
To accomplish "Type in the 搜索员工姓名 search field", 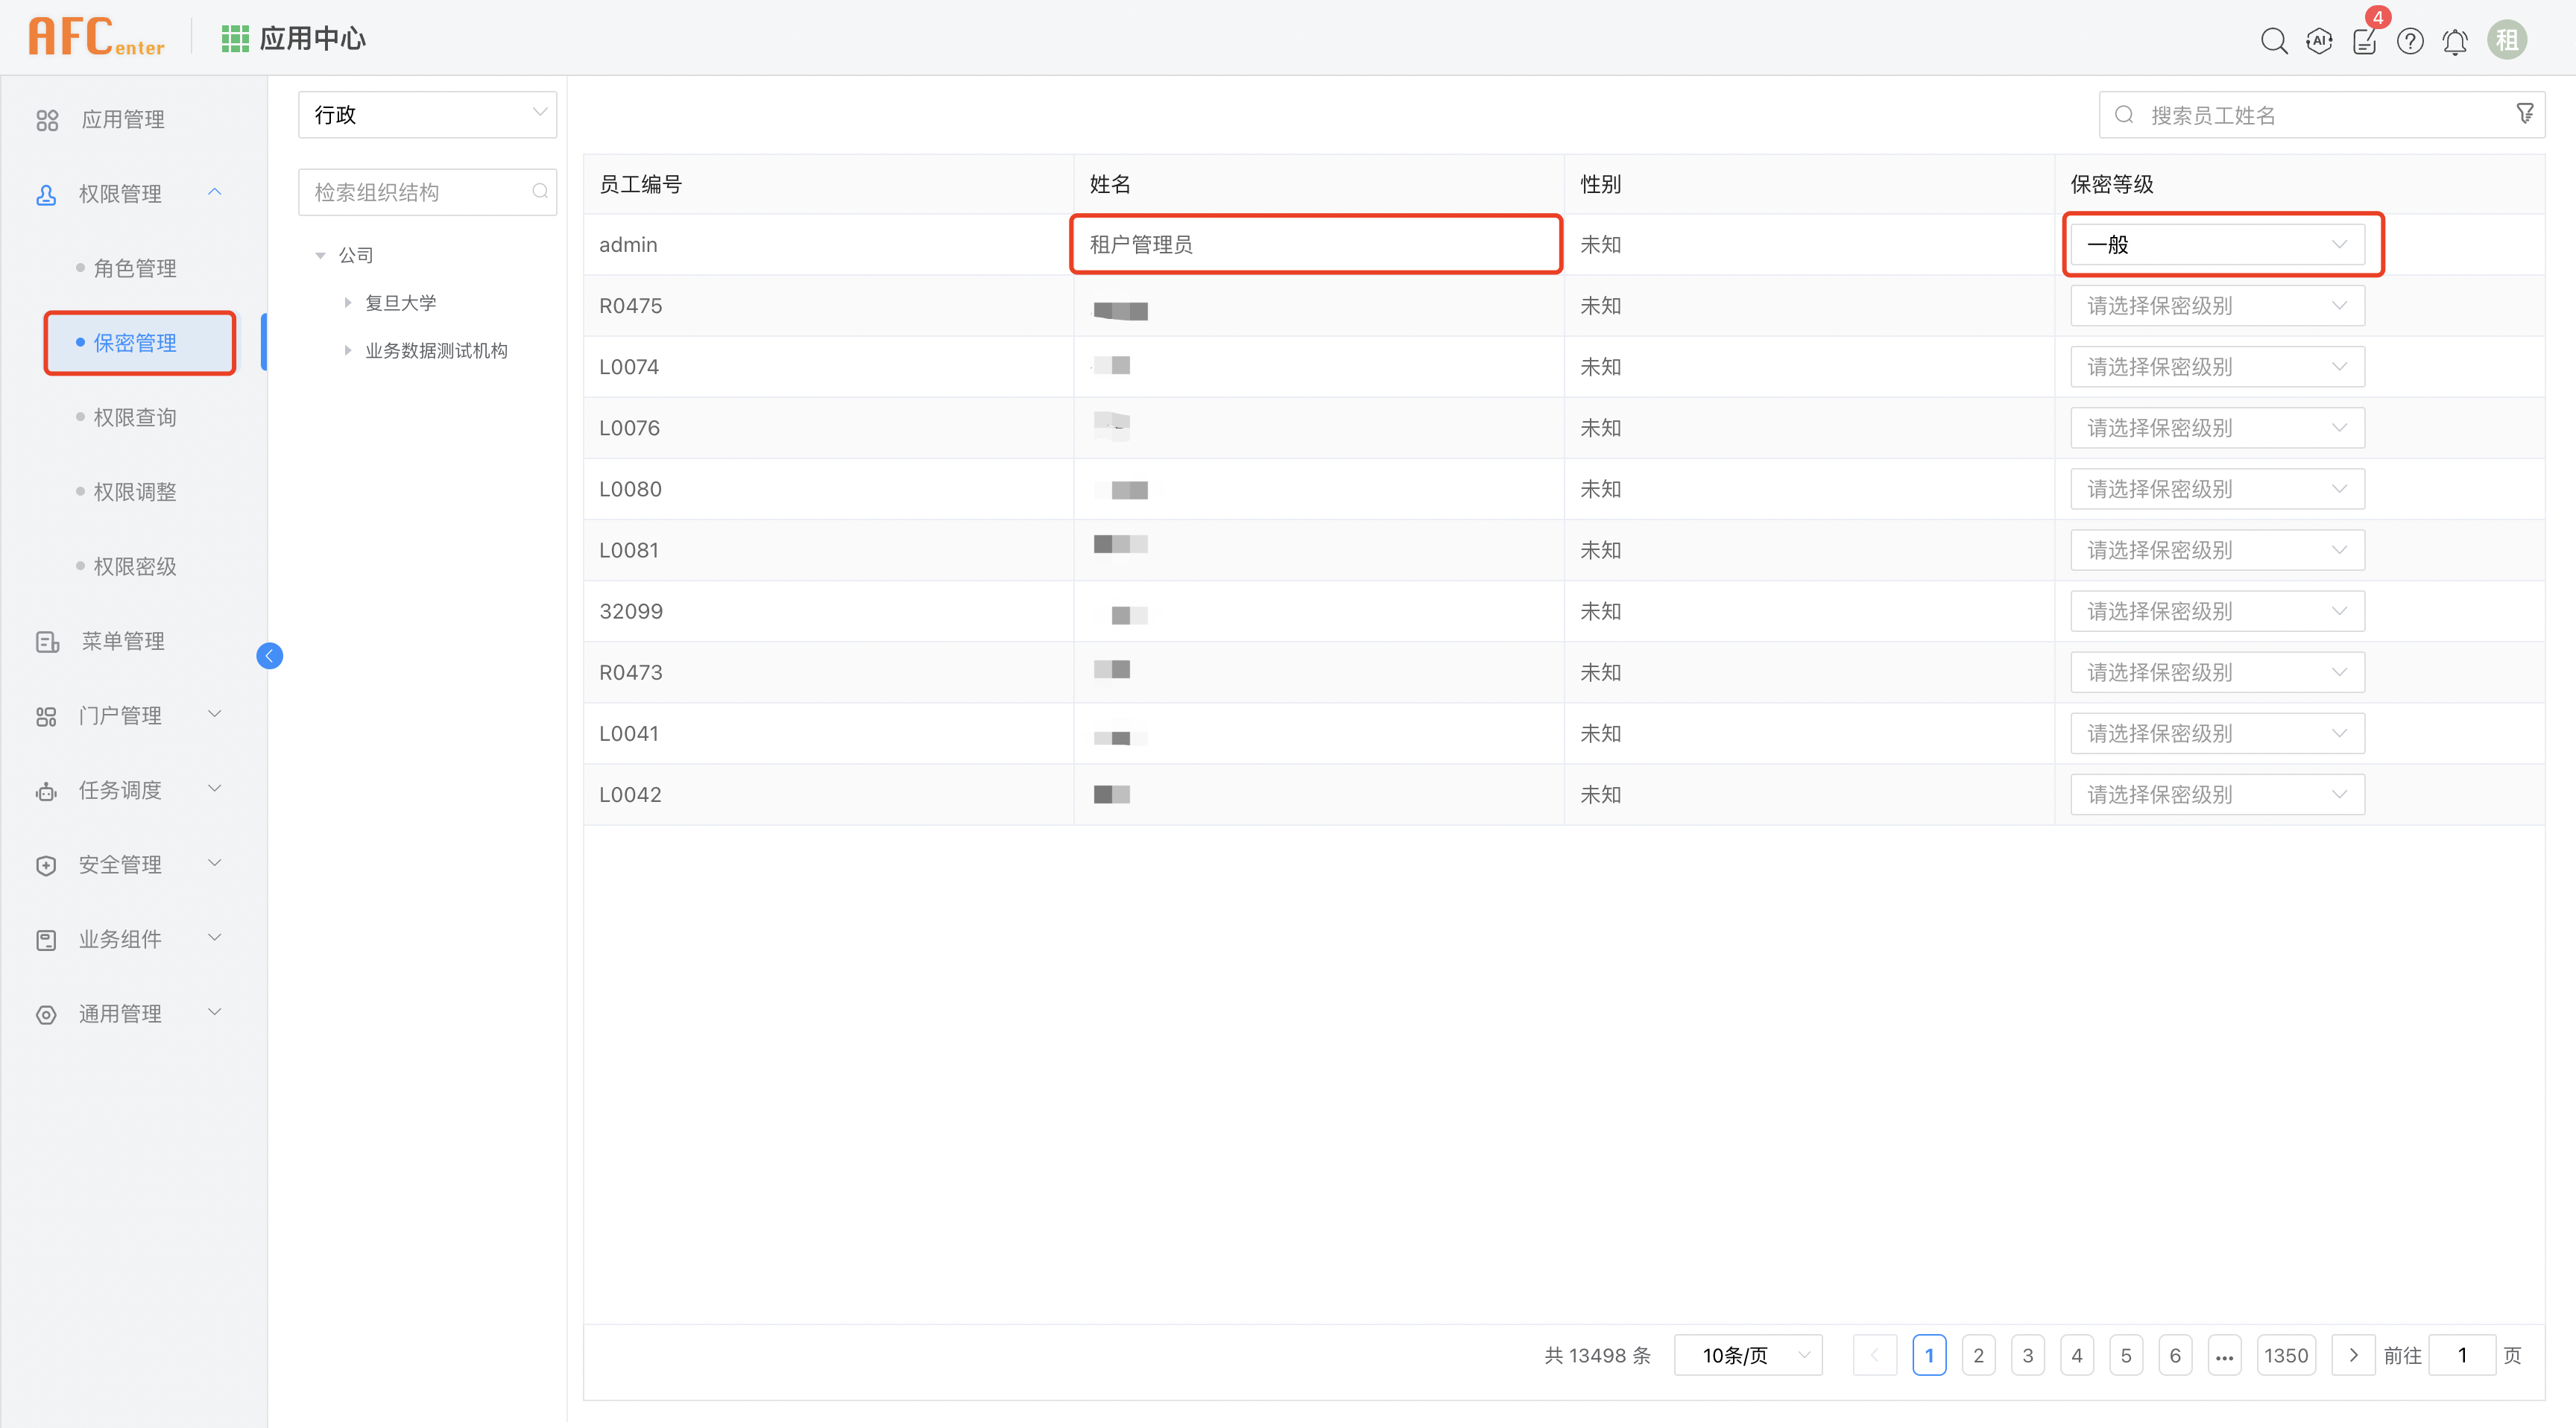I will click(x=2300, y=114).
